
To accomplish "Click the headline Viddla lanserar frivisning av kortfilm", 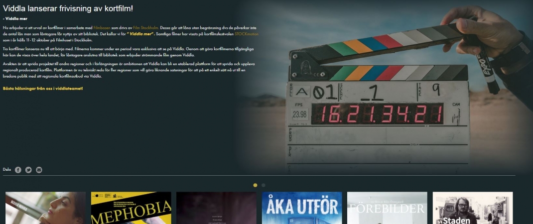I will point(68,9).
